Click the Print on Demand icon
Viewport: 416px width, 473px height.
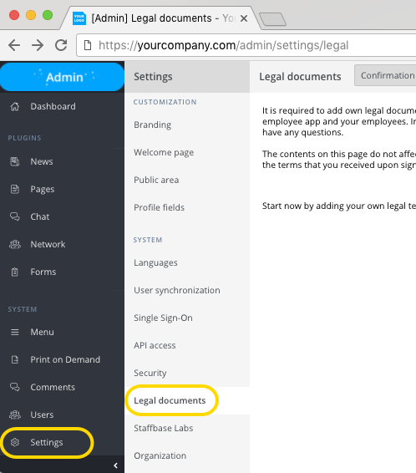(x=15, y=359)
